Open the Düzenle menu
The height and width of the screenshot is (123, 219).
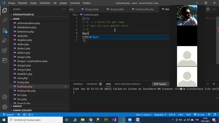(x=23, y=3)
